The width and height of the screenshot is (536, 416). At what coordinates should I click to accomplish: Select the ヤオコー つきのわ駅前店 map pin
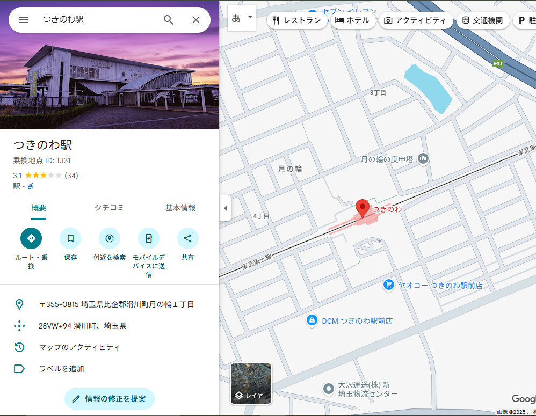click(x=388, y=285)
